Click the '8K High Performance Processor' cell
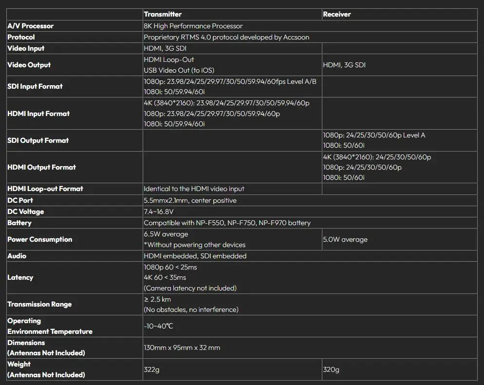The image size is (484, 385). tap(193, 26)
